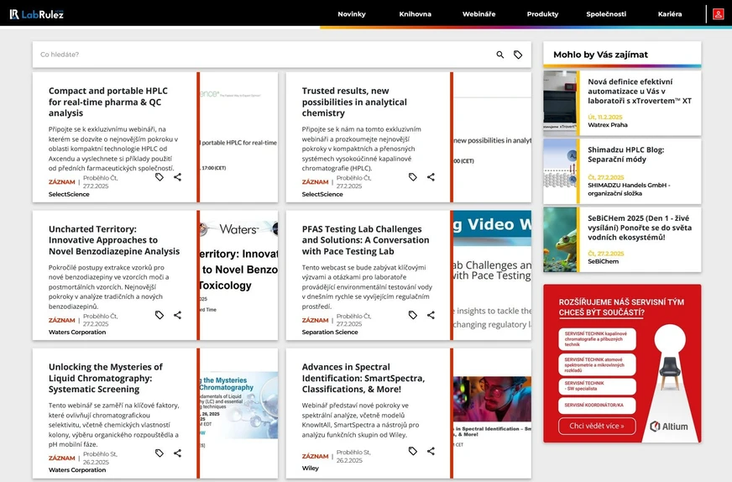Tag the Compact and portable HPLC webinar
The image size is (732, 482).
click(x=159, y=177)
